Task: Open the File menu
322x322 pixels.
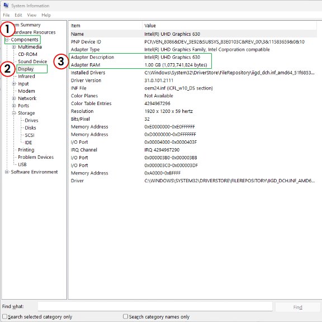Action: tap(6, 15)
